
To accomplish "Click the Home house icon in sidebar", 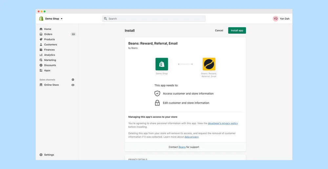I will coord(41,29).
